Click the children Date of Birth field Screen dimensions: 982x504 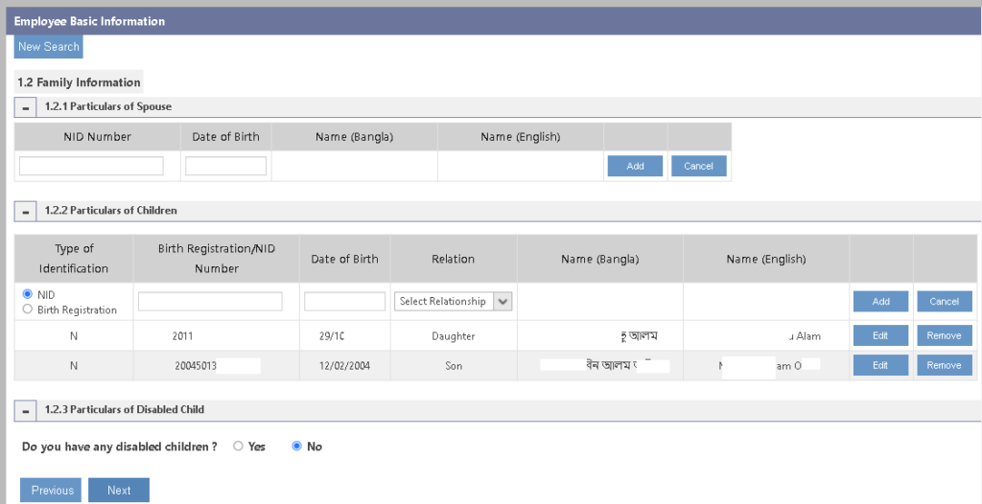click(x=344, y=301)
